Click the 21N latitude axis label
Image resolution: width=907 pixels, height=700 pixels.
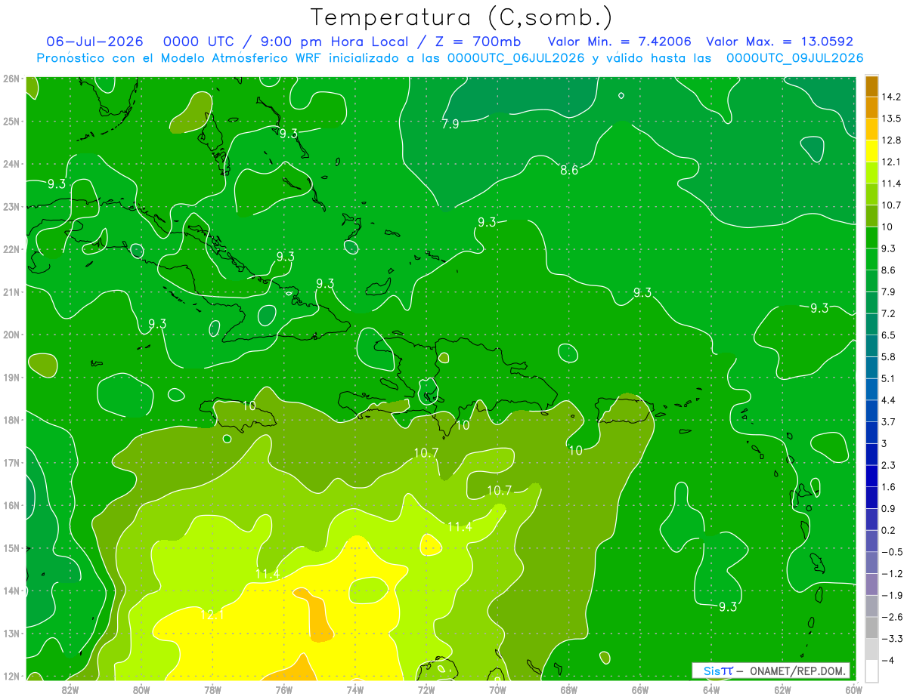click(11, 292)
